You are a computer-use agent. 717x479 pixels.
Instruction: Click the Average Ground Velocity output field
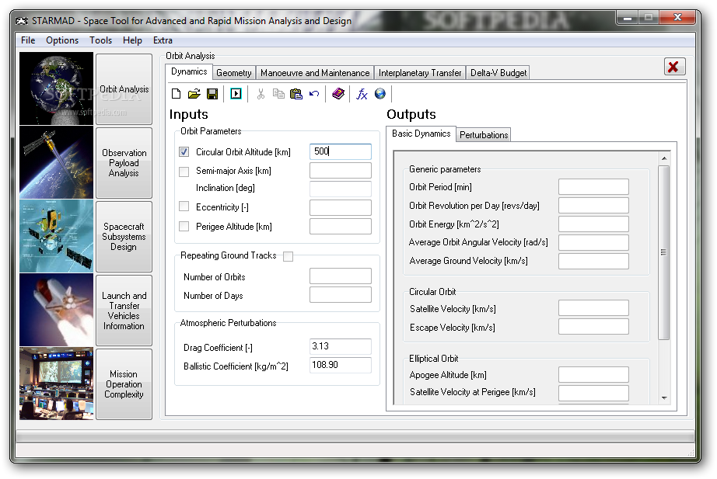(x=593, y=261)
